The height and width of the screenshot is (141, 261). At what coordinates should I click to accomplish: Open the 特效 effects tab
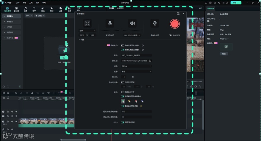[x=52, y=9]
